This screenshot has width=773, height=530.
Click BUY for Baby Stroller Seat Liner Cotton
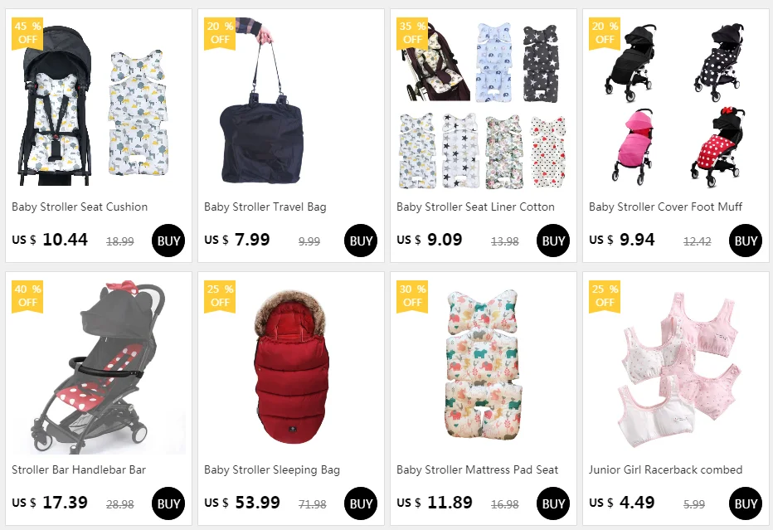pyautogui.click(x=553, y=241)
